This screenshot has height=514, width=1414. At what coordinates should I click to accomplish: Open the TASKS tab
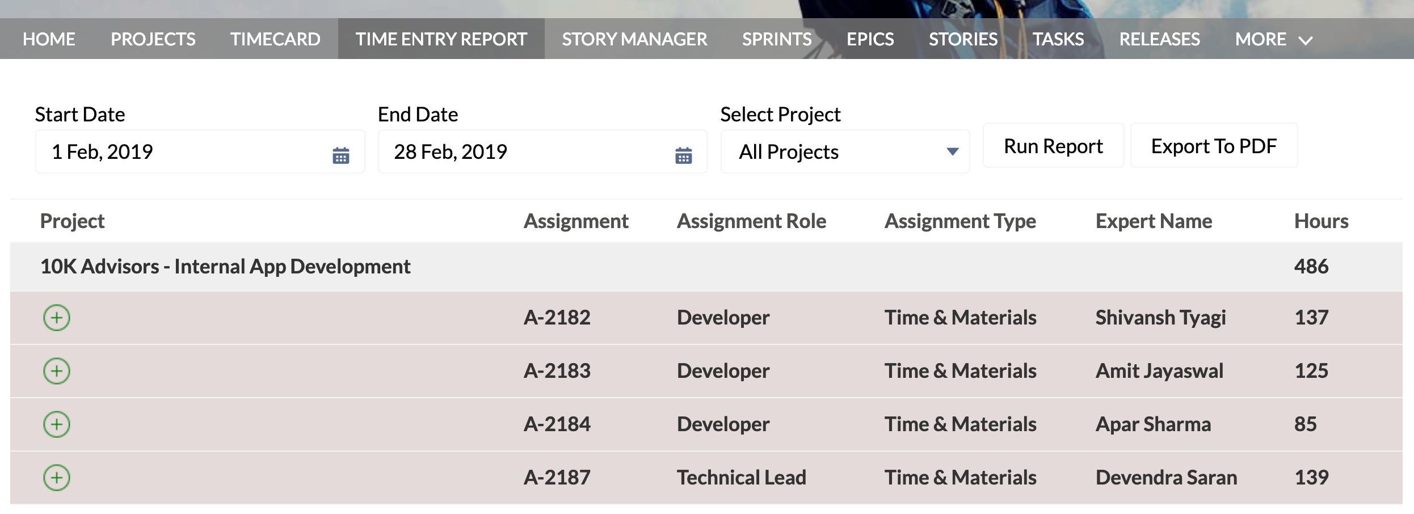(1058, 39)
